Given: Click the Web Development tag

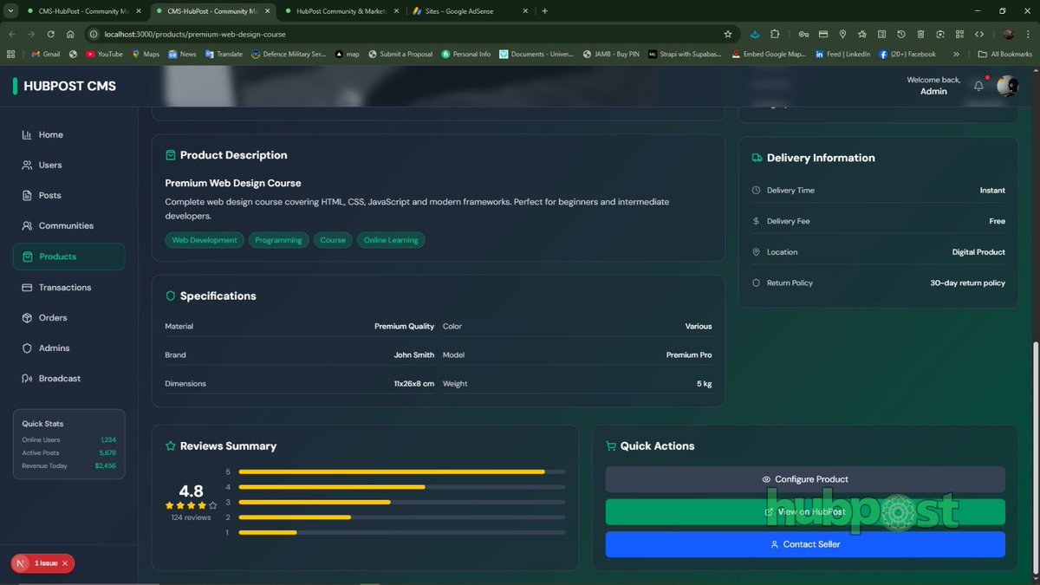Looking at the screenshot, I should (x=205, y=240).
